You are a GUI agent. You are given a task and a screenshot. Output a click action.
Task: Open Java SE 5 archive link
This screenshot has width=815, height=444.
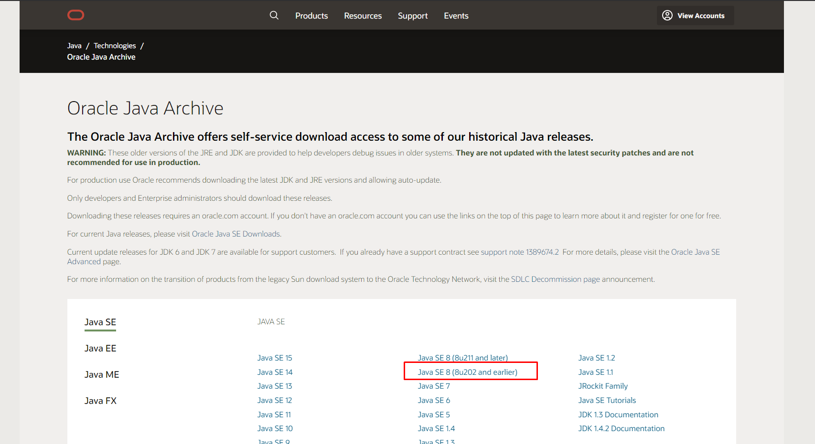(434, 414)
